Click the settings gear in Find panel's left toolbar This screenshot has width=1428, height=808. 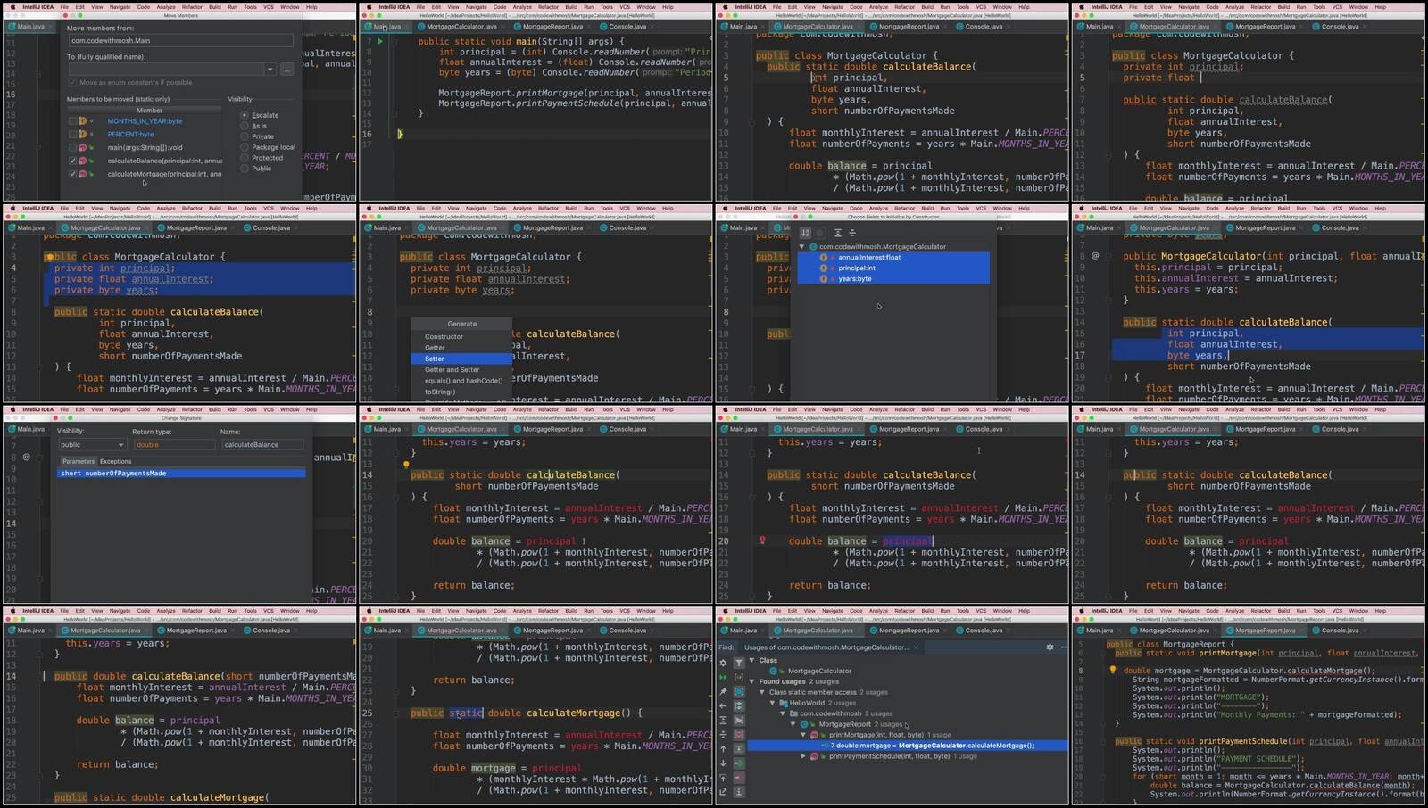[723, 663]
